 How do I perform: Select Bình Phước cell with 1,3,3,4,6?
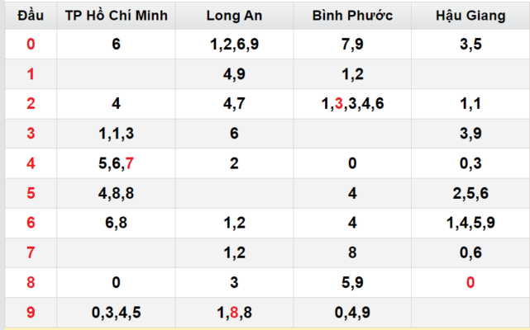(352, 104)
